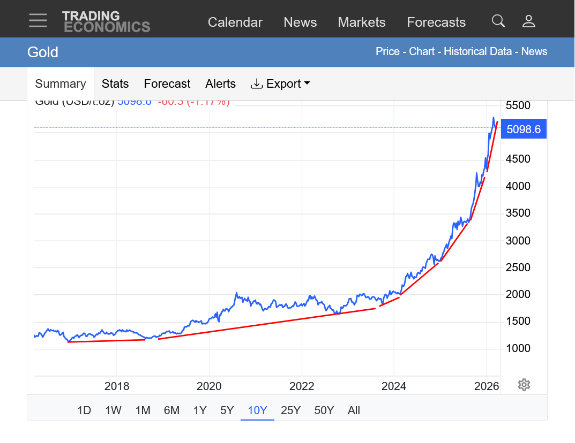Open the user account icon

(529, 21)
